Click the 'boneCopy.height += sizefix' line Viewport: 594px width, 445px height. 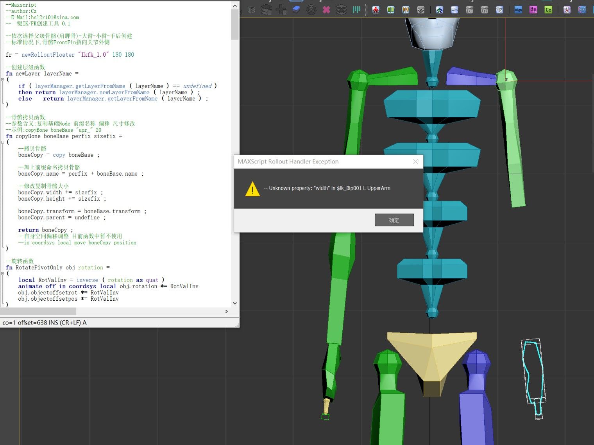62,199
